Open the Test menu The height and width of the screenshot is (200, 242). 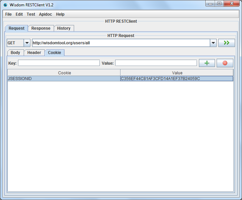(x=31, y=14)
